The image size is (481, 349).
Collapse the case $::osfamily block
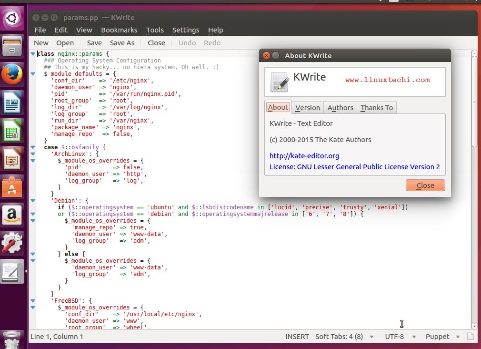(33, 147)
